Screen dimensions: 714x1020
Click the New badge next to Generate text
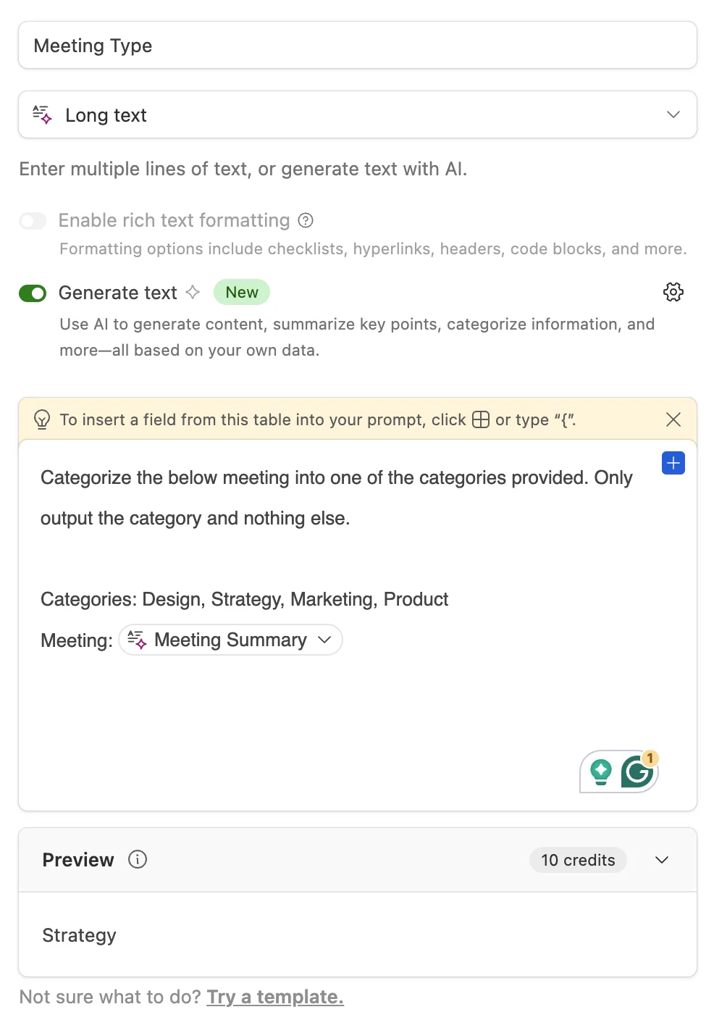[242, 292]
